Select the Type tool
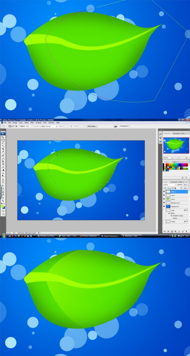 [x=3, y=183]
